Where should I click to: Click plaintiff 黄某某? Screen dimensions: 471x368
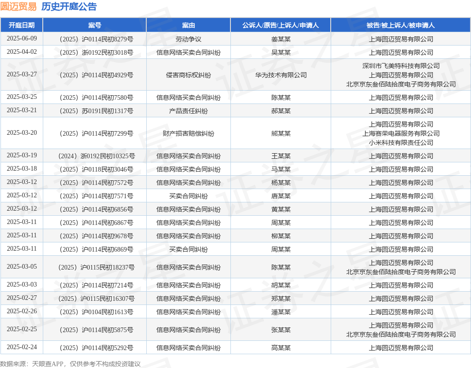point(281,209)
